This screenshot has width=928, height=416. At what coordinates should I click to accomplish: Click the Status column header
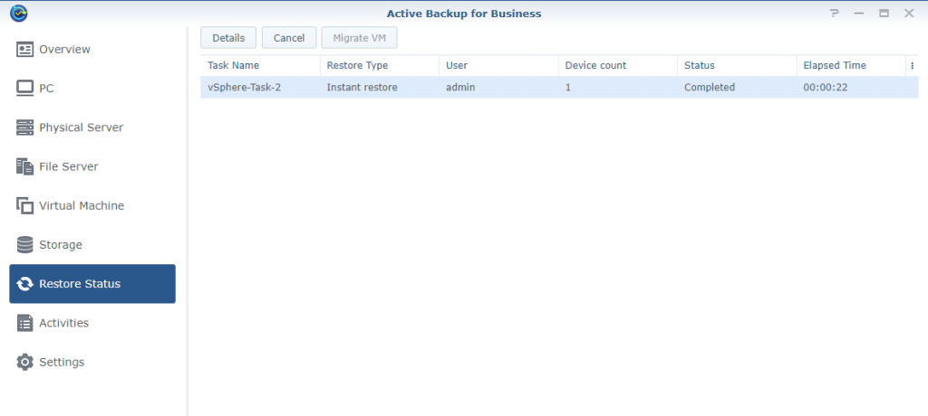700,65
